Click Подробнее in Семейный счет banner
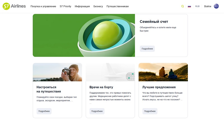The image size is (224, 119). click(147, 49)
